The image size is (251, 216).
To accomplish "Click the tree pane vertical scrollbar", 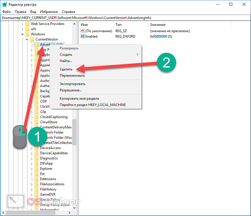I will (x=74, y=132).
